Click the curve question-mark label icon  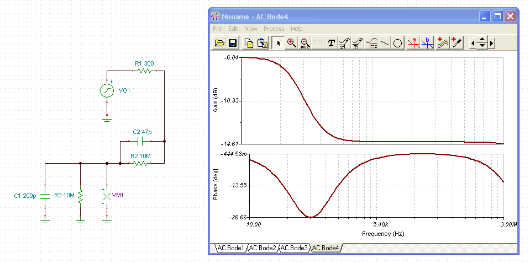coord(358,43)
